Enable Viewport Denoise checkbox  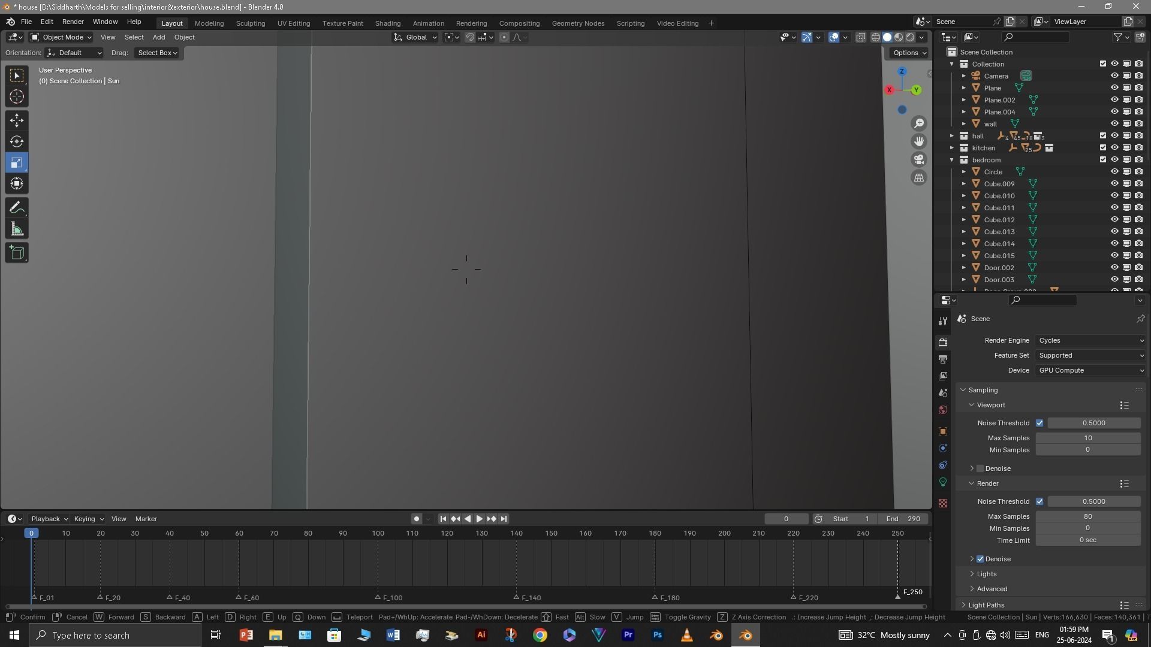[x=980, y=468]
